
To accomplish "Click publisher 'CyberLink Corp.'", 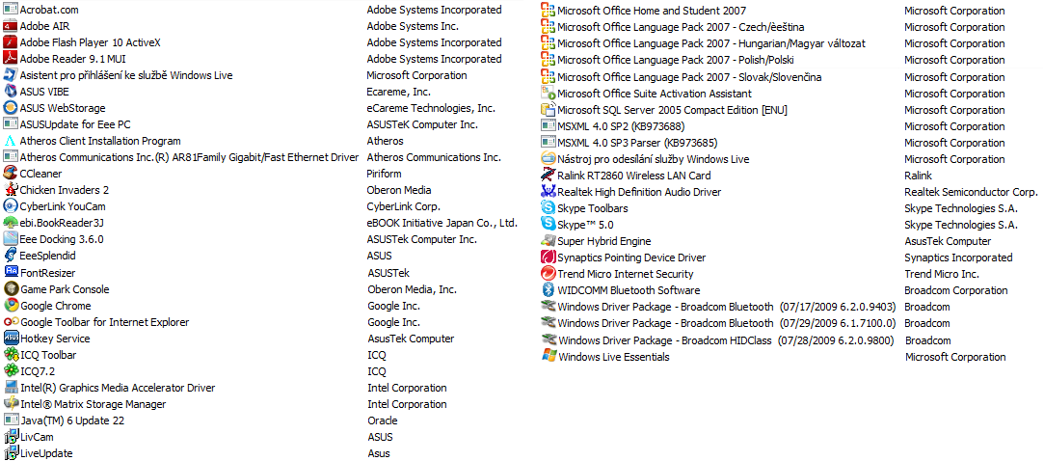I will [404, 206].
